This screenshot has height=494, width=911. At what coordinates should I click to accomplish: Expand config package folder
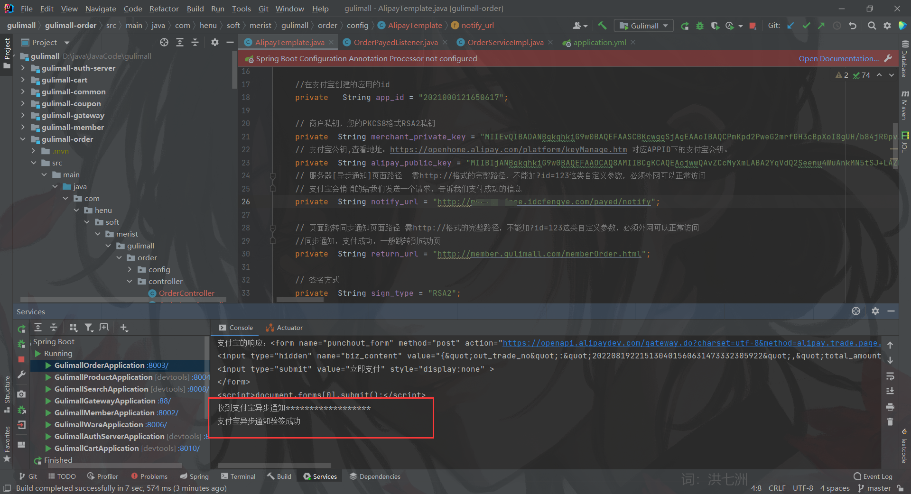[x=130, y=269]
